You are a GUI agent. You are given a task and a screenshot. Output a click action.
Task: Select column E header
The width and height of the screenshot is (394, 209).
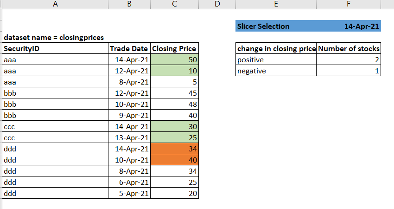tap(276, 4)
